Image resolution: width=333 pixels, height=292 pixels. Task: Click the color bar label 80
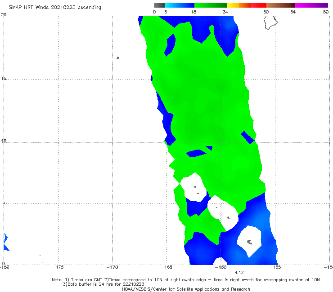(326, 12)
